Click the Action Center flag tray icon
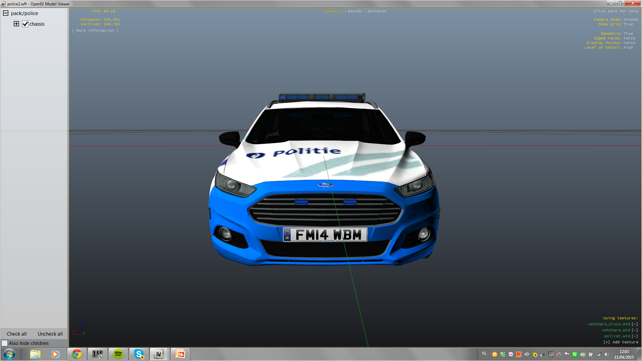Image resolution: width=642 pixels, height=361 pixels. 567,354
